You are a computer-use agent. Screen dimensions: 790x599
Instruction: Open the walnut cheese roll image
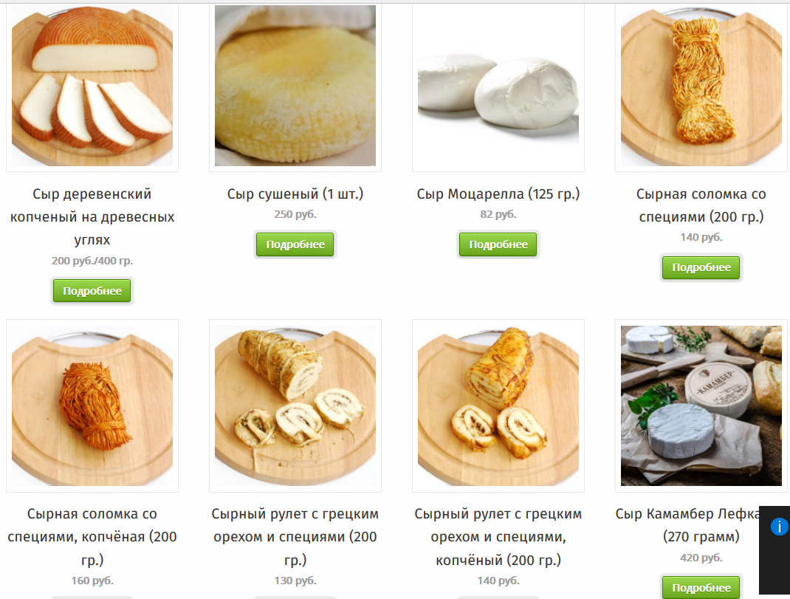(x=295, y=406)
